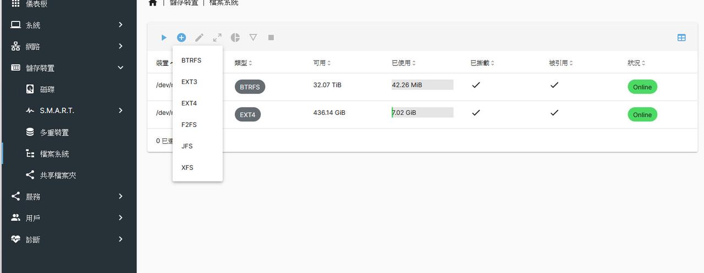Open the quota pie chart icon
704x273 pixels.
pos(235,37)
